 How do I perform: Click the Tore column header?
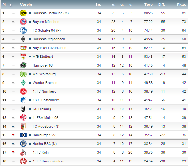(x=149, y=5)
